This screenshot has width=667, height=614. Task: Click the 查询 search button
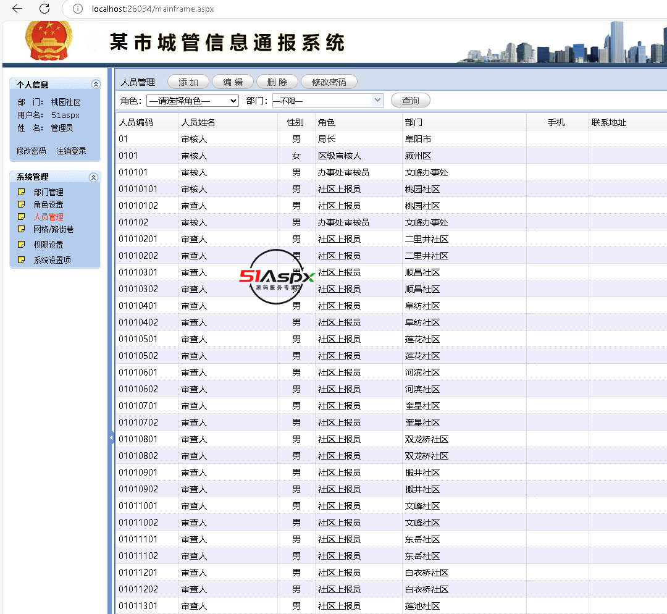coord(410,101)
